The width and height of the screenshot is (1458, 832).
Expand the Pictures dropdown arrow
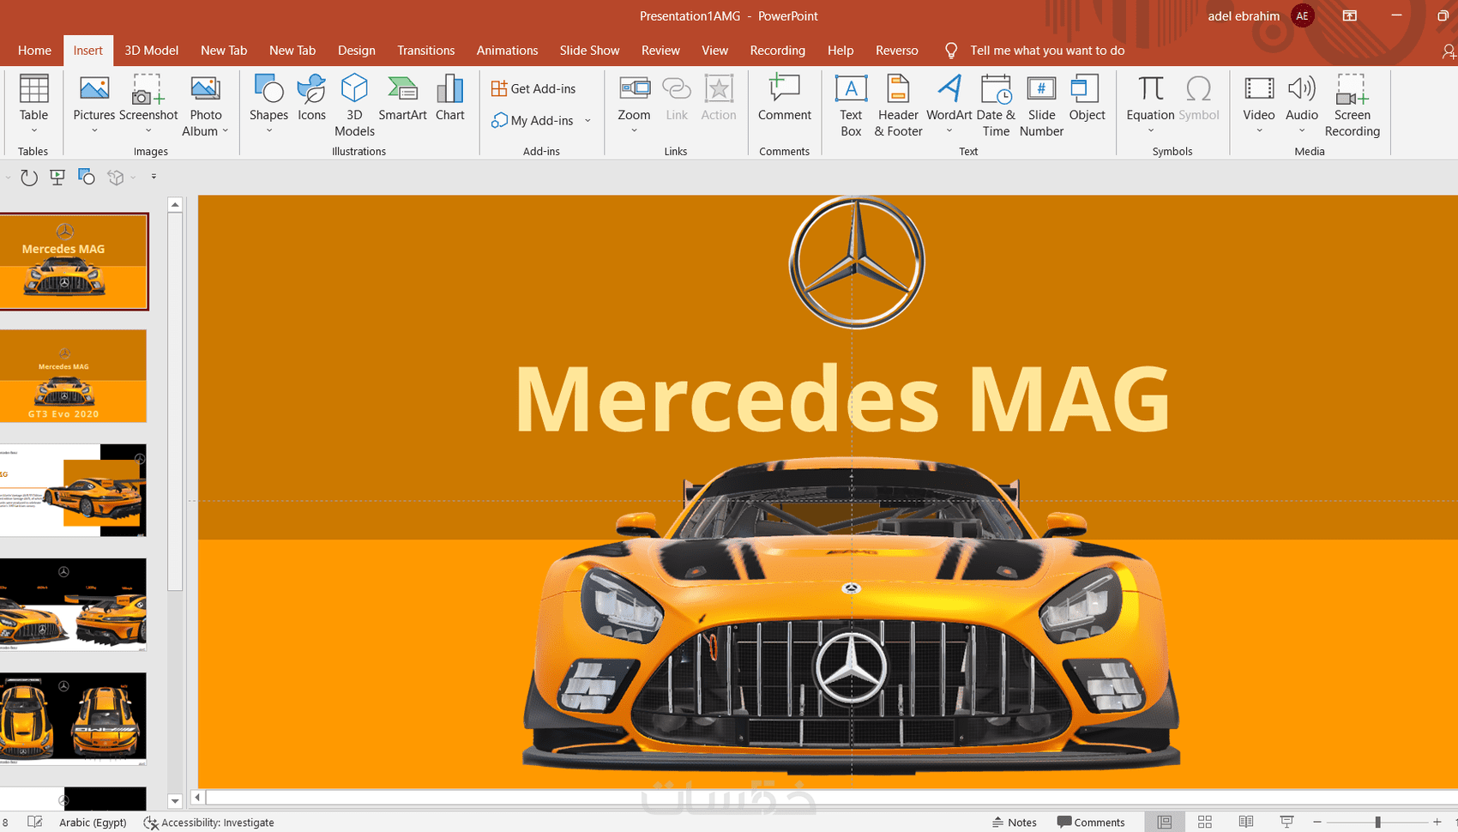tap(94, 131)
